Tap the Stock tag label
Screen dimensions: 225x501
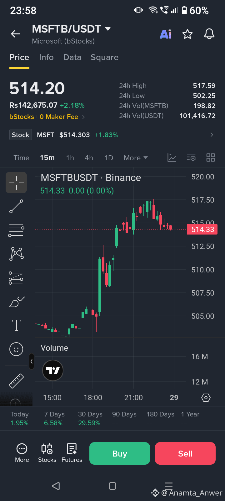click(21, 135)
